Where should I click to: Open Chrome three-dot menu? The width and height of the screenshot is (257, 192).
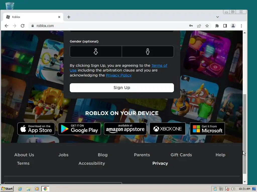pos(241,26)
